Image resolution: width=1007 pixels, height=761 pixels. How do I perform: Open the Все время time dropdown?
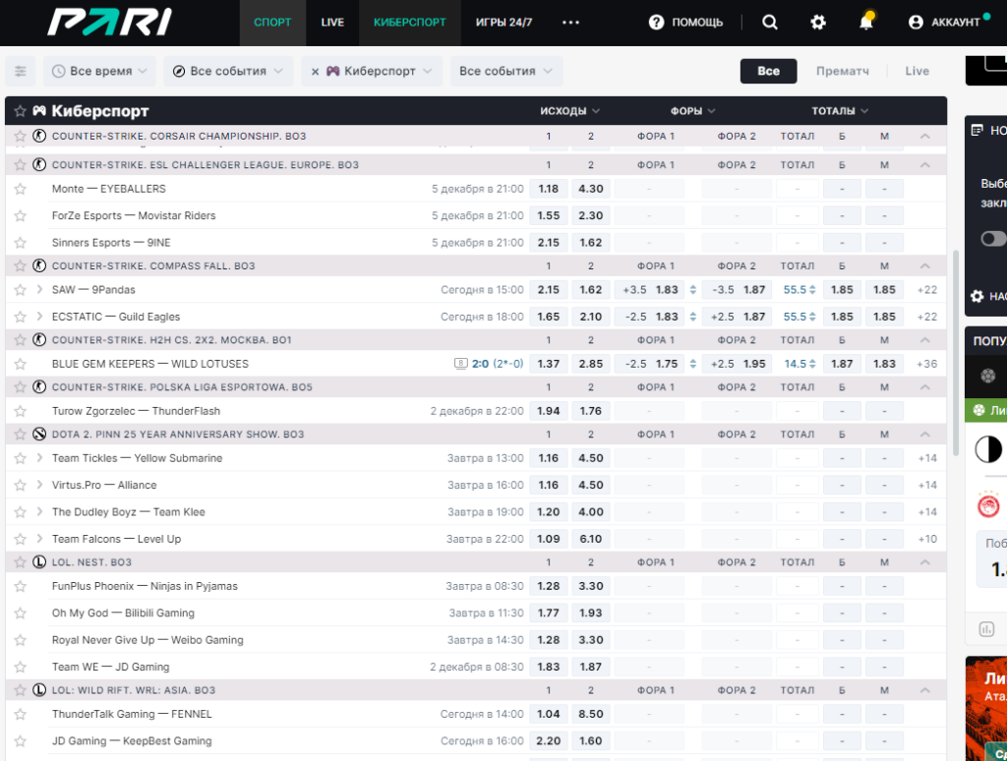[99, 72]
